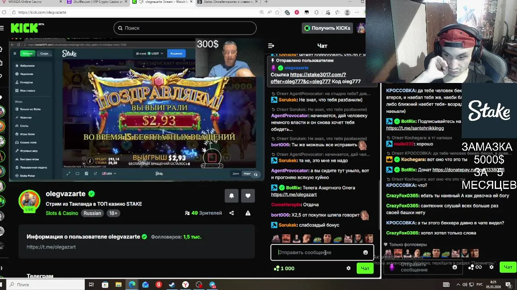This screenshot has width=517, height=290.
Task: Follow the channel with the heart button
Action: point(248,195)
